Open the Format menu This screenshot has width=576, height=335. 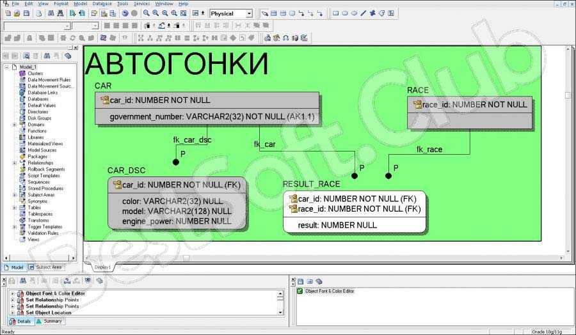click(61, 4)
